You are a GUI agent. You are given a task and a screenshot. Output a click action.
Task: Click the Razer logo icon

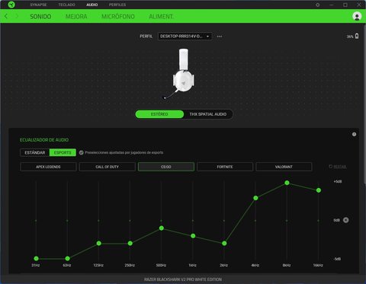coord(11,5)
